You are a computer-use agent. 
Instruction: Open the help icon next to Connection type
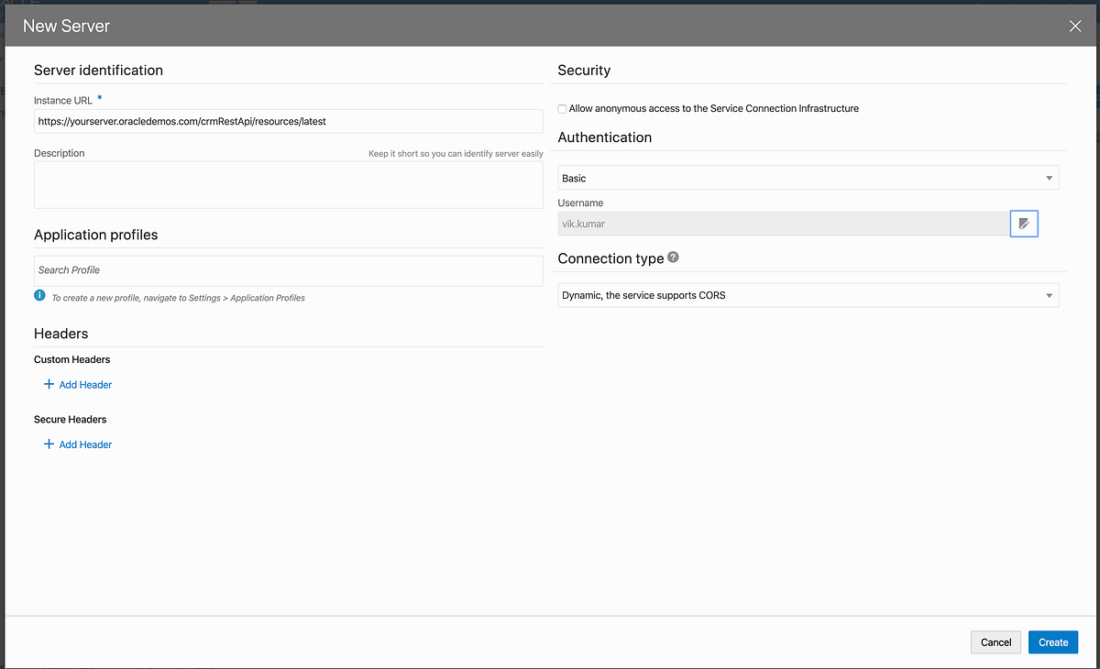[x=674, y=257]
